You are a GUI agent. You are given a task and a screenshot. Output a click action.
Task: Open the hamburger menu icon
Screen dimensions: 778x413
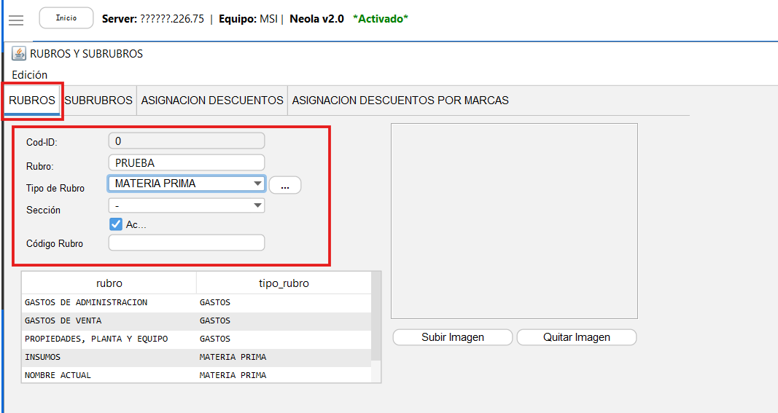tap(16, 20)
